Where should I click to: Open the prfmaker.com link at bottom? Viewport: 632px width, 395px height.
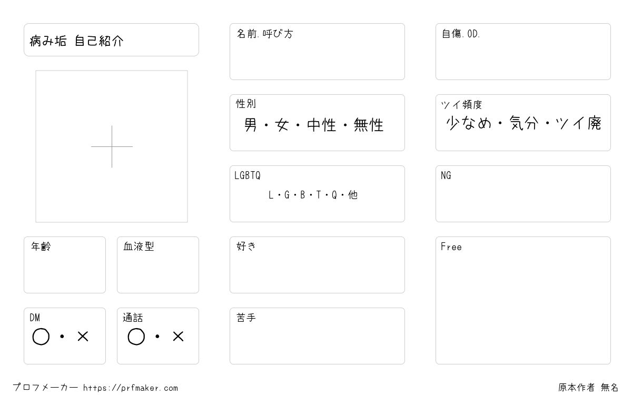coord(131,388)
